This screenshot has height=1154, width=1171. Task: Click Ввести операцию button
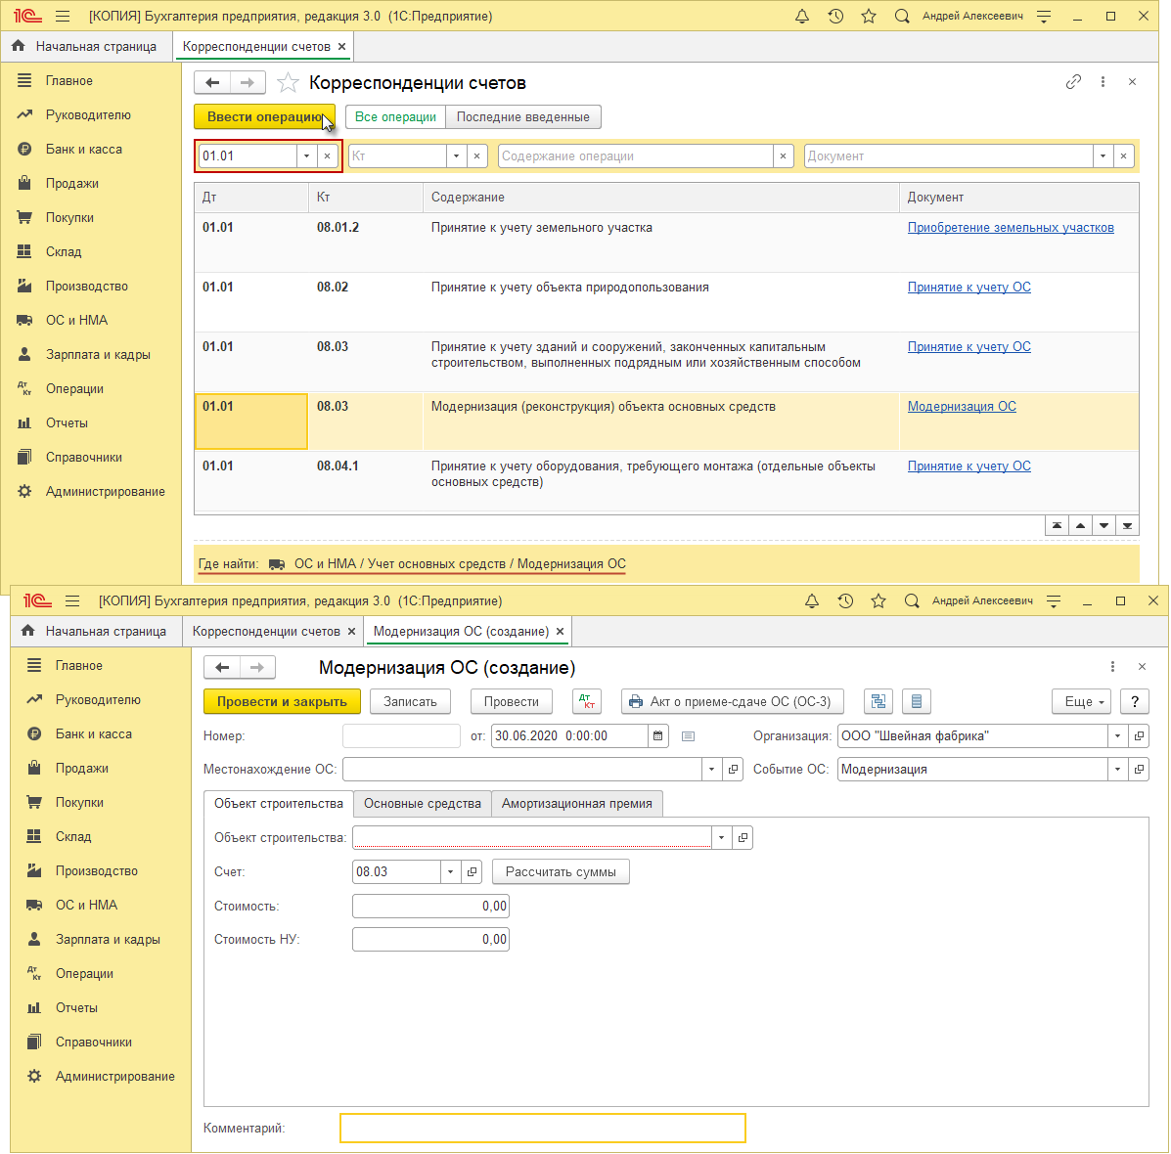264,117
